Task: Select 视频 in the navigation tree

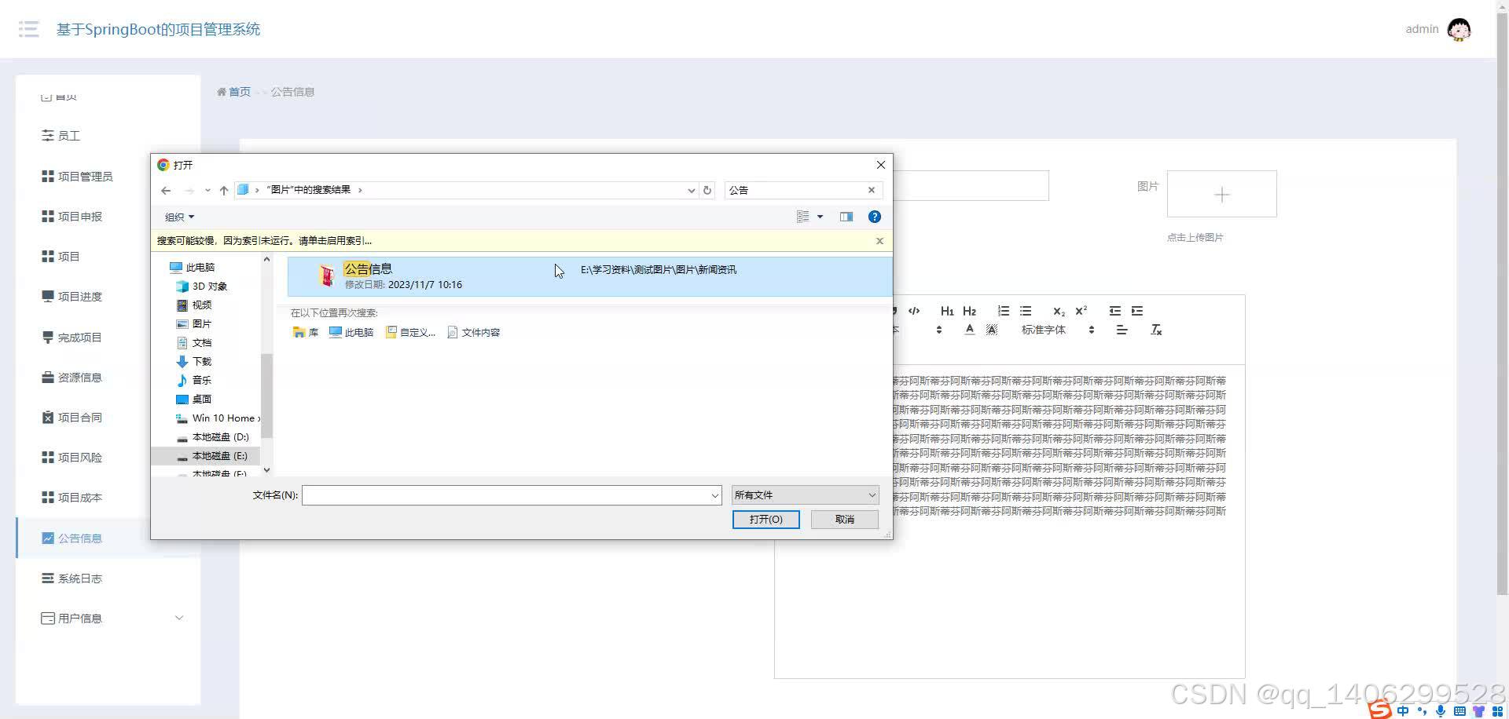Action: (x=194, y=305)
